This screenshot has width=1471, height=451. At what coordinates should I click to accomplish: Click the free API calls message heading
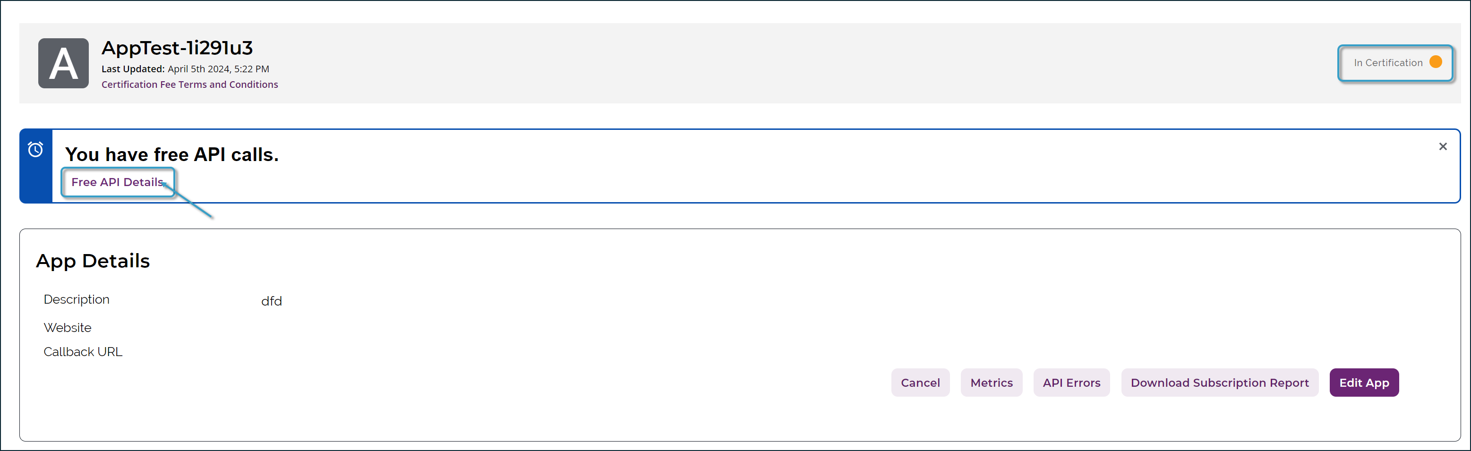(172, 154)
